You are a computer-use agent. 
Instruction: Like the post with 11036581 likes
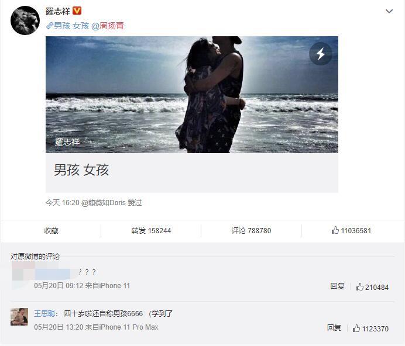[x=351, y=230]
